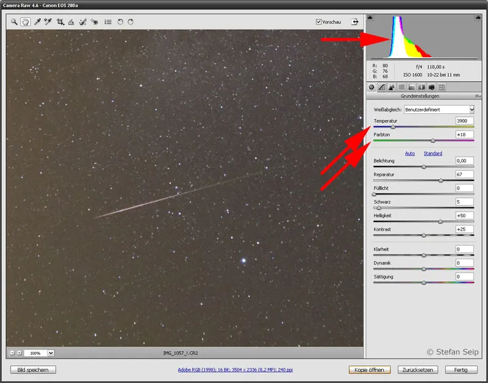The width and height of the screenshot is (488, 383).
Task: Click the histogram graph
Action: [424, 37]
